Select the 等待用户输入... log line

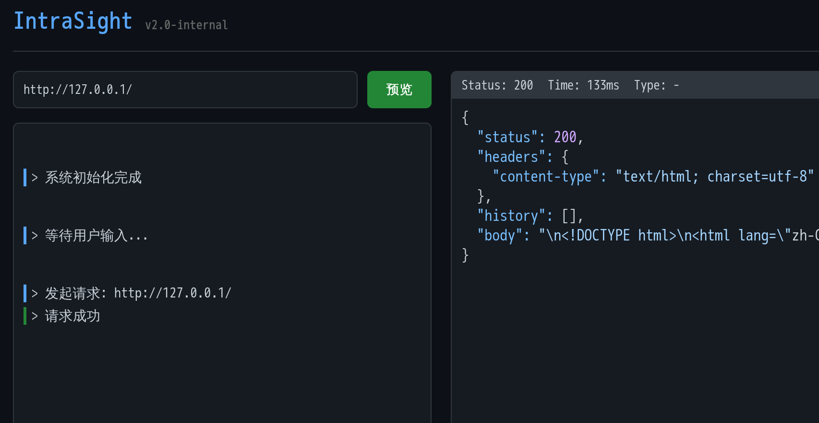click(x=96, y=236)
